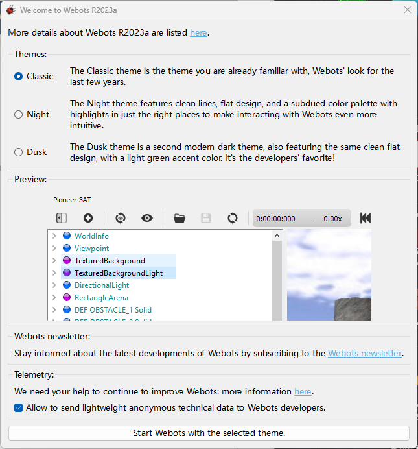Screen dimensions: 418x449
Task: Select the Viewpoint tree row text
Action: pyautogui.click(x=91, y=249)
